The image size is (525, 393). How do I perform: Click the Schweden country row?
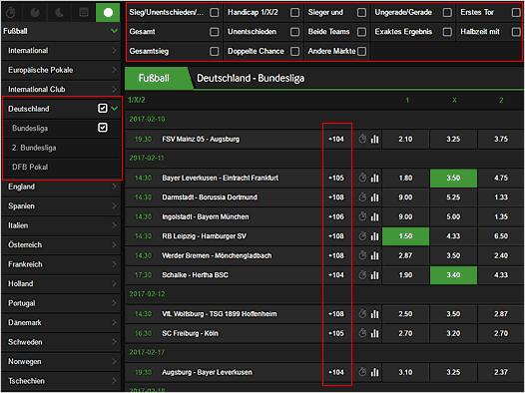61,342
